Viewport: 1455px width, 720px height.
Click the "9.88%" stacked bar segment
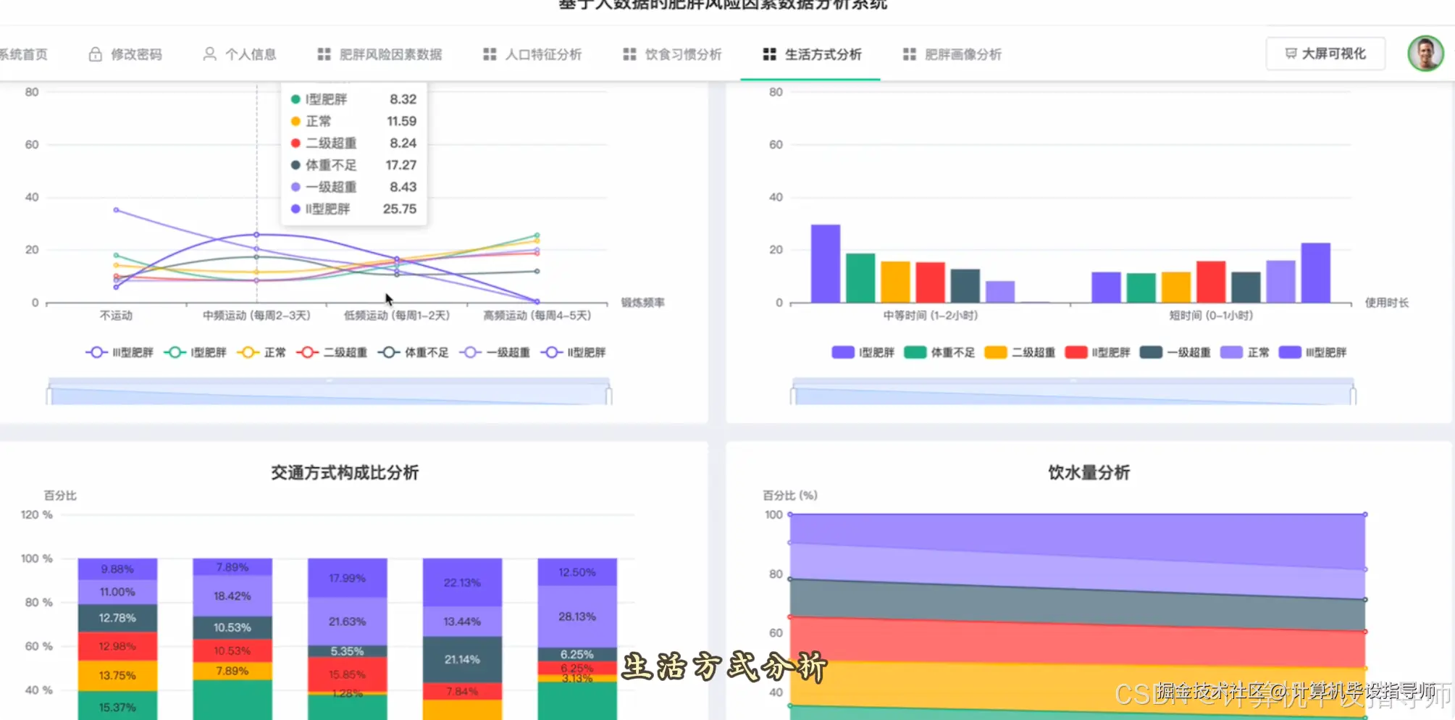pos(117,569)
